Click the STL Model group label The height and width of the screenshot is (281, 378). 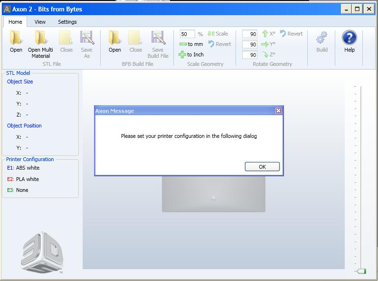click(x=18, y=73)
